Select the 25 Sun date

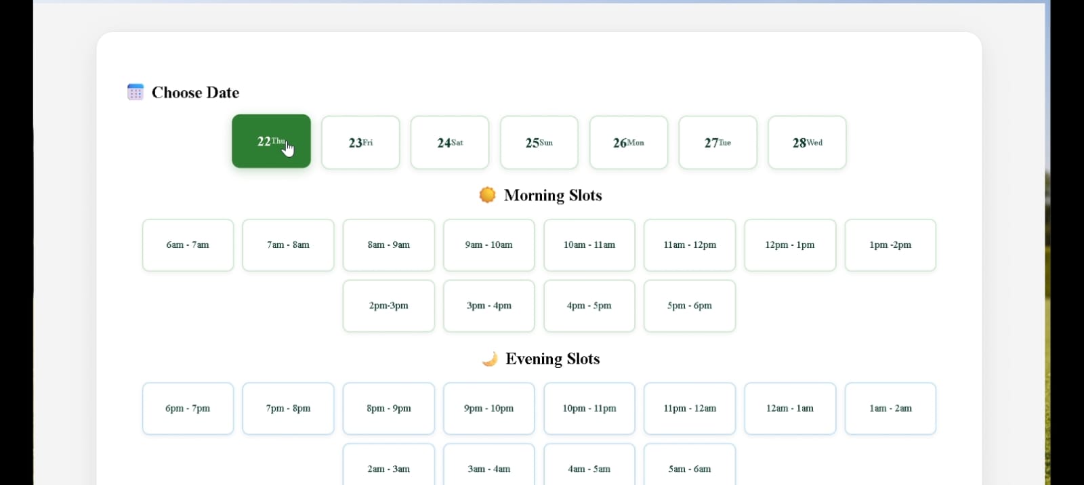pos(539,142)
